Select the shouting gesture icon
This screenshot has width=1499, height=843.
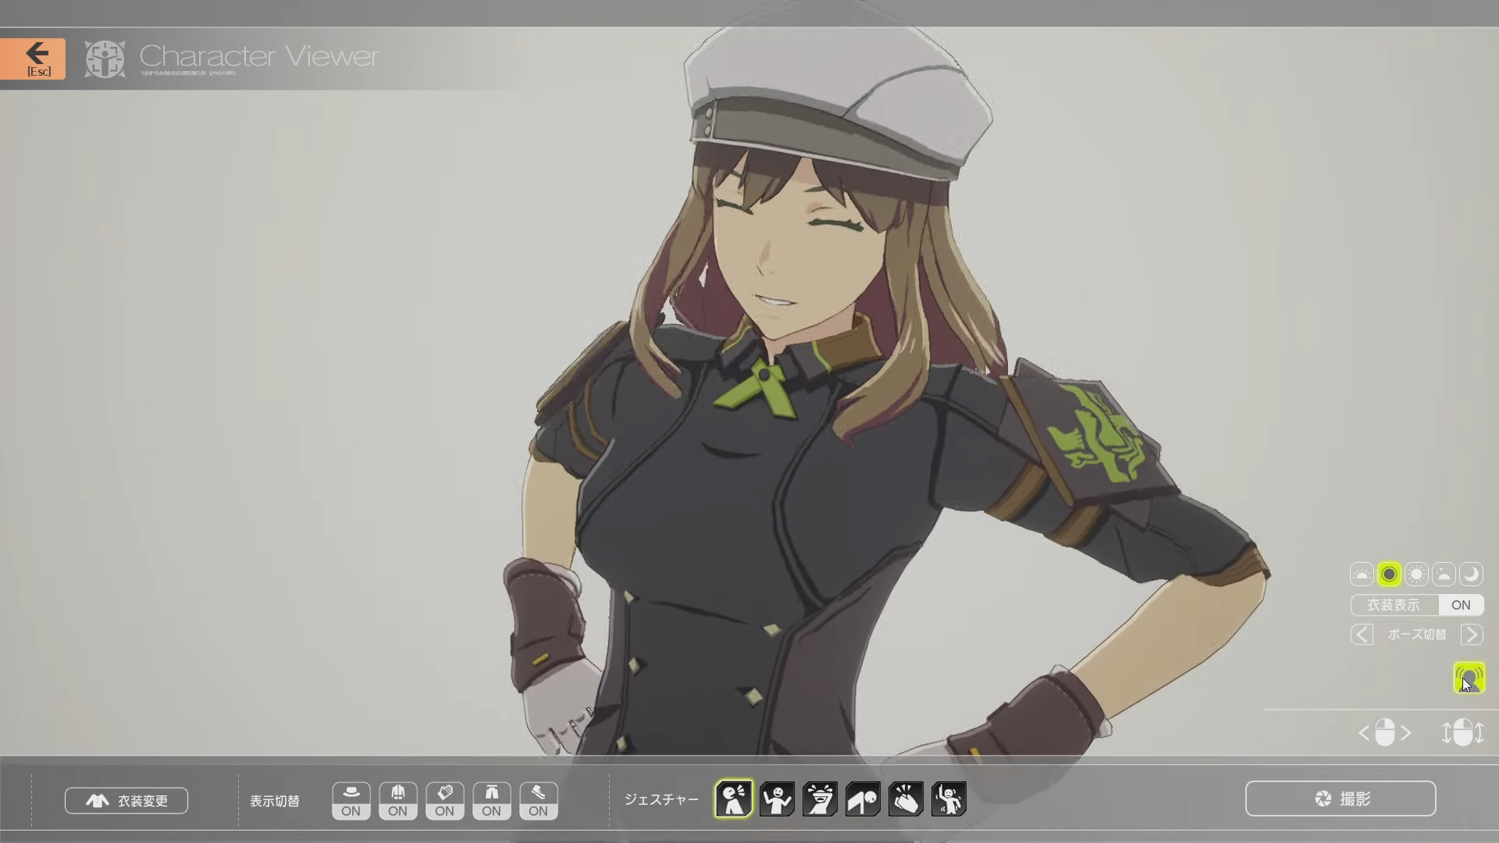(734, 799)
